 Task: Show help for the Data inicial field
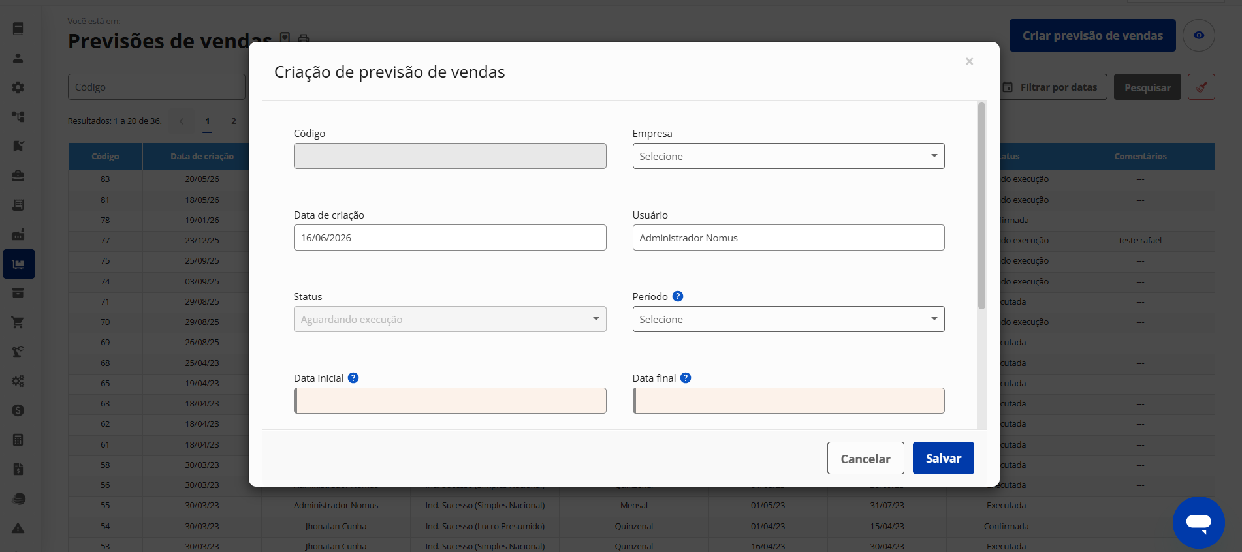(x=353, y=378)
